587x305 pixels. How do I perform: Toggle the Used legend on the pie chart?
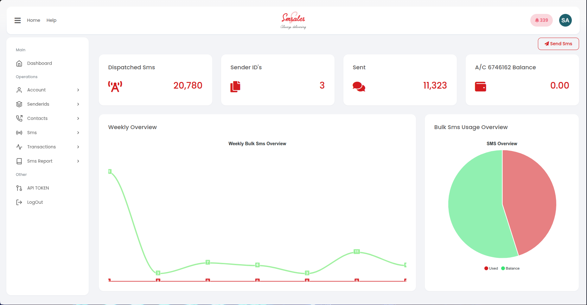[491, 268]
